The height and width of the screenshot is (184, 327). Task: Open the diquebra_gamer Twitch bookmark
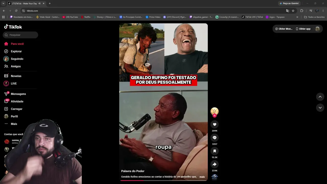point(201,17)
